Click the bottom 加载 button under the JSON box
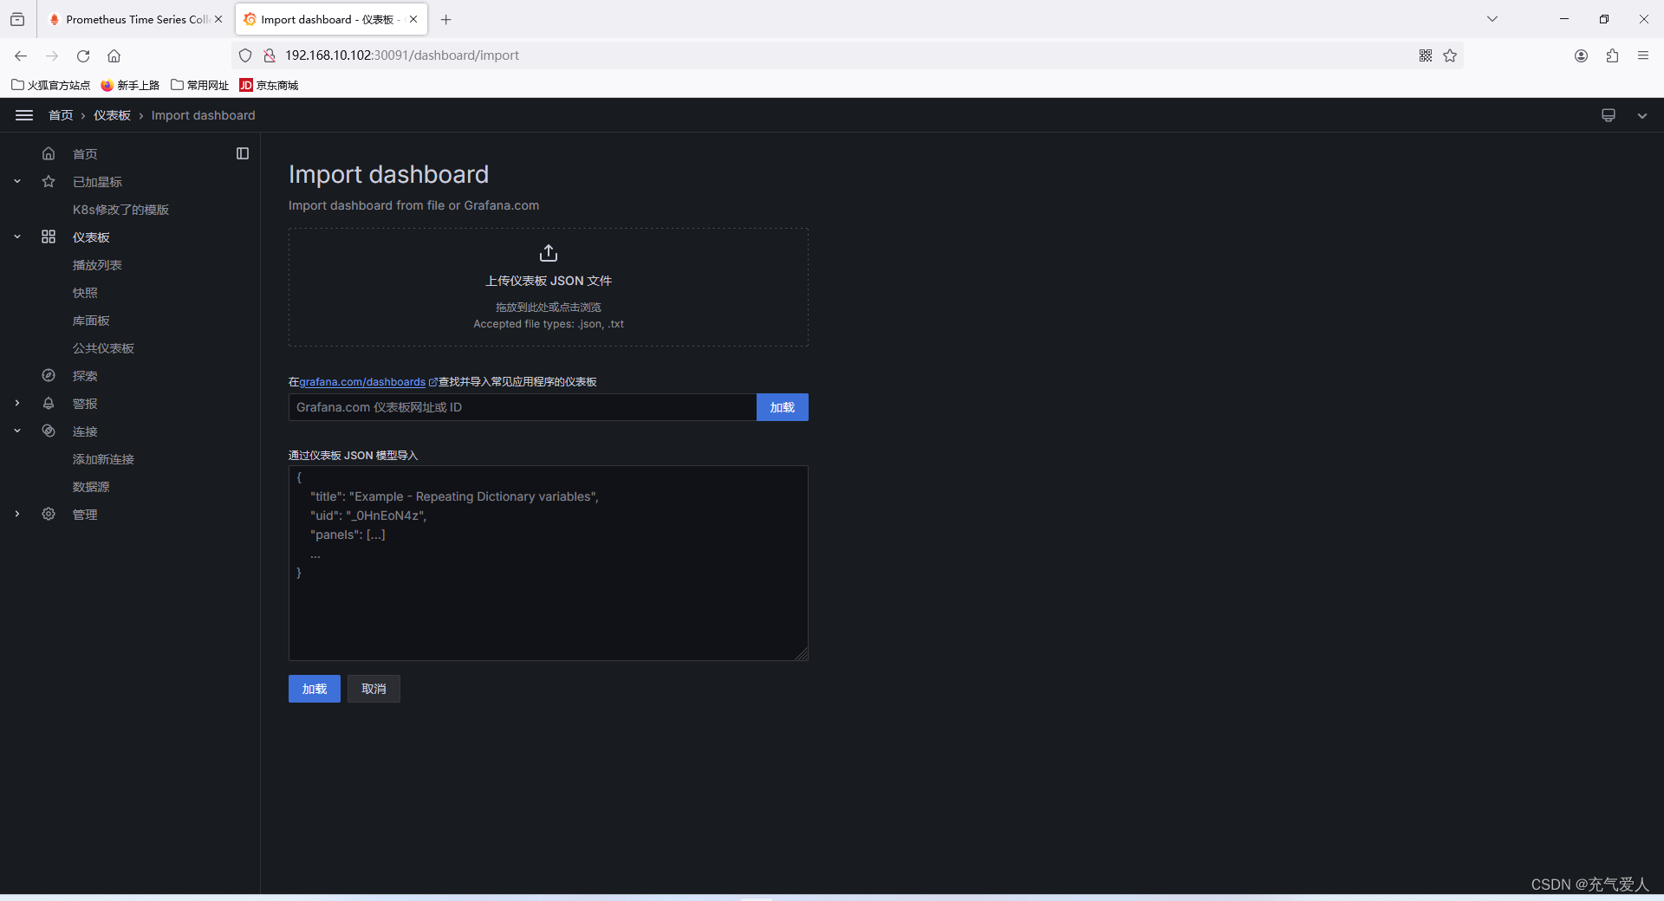Image resolution: width=1664 pixels, height=901 pixels. point(315,689)
